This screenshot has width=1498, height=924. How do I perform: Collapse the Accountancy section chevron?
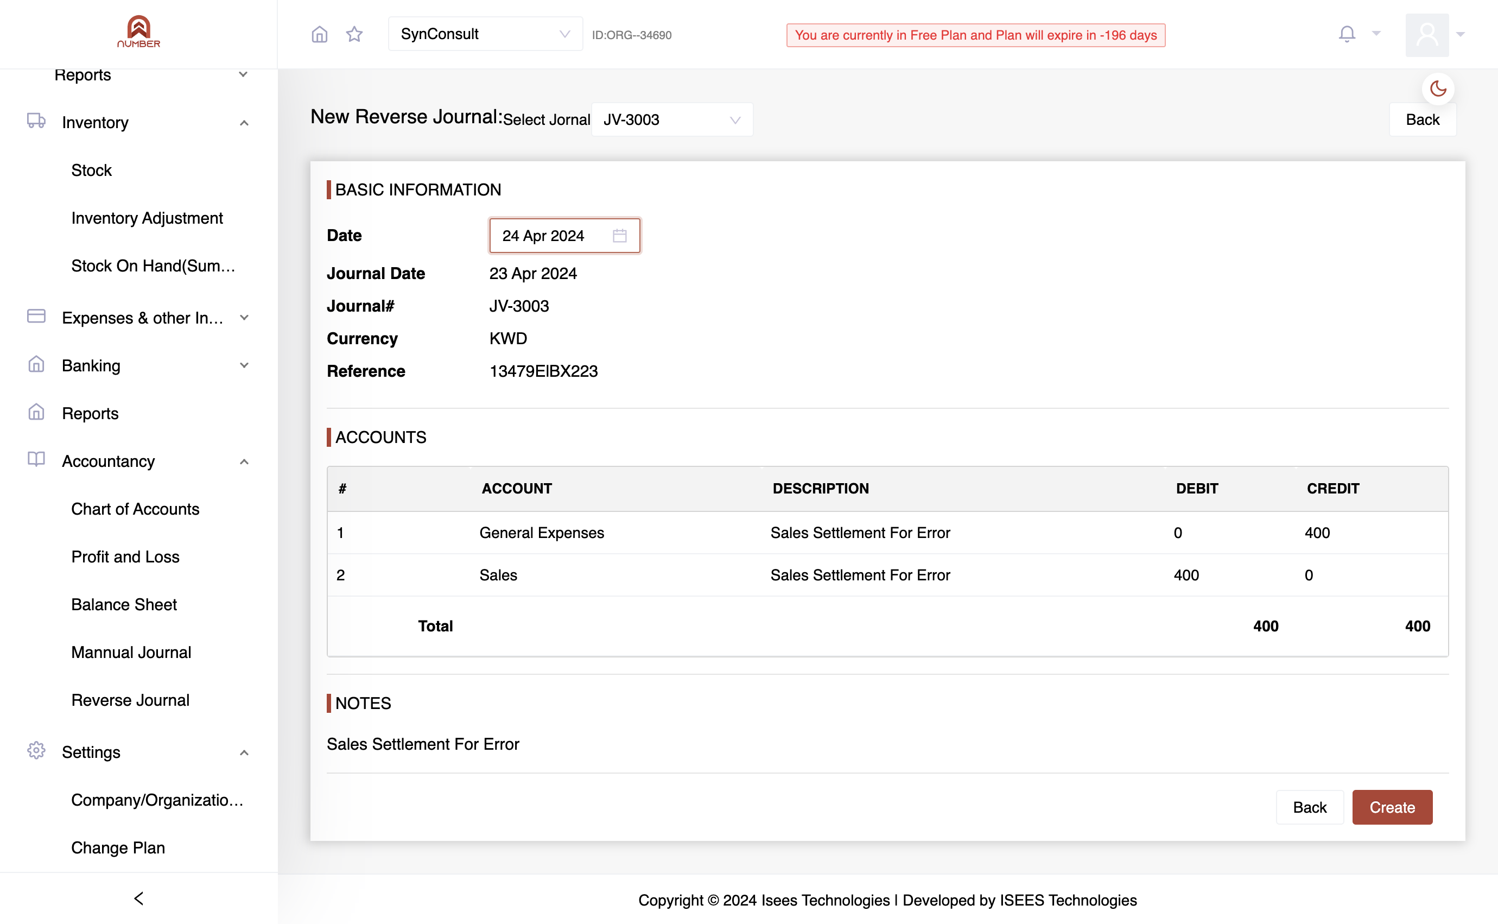244,461
